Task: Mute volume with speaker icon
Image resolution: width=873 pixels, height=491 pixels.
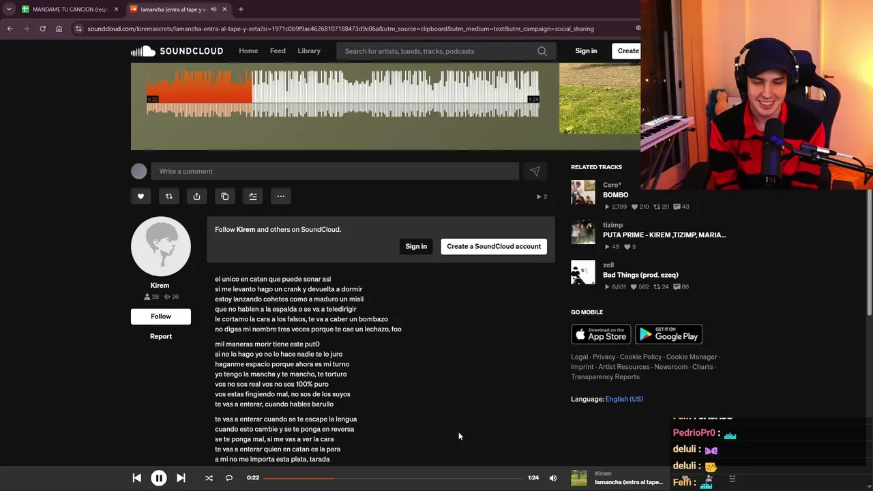Action: [x=553, y=478]
